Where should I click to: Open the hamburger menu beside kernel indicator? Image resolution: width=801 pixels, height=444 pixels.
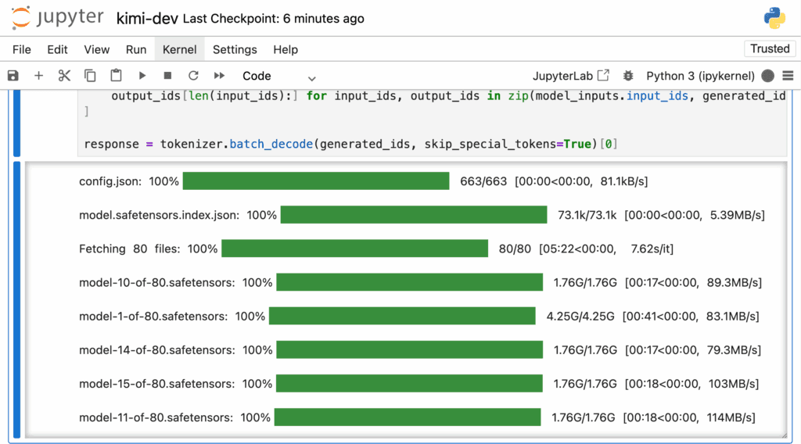click(x=788, y=76)
